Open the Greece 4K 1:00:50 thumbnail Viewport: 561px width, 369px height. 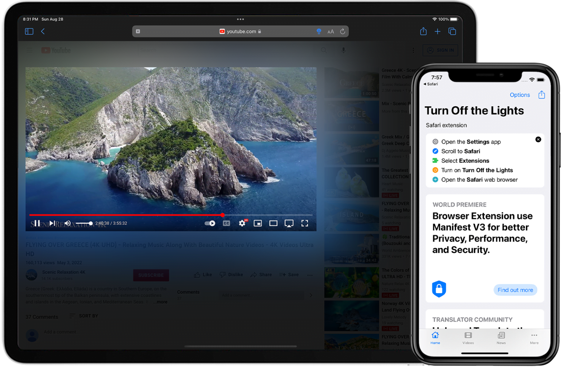(x=351, y=82)
